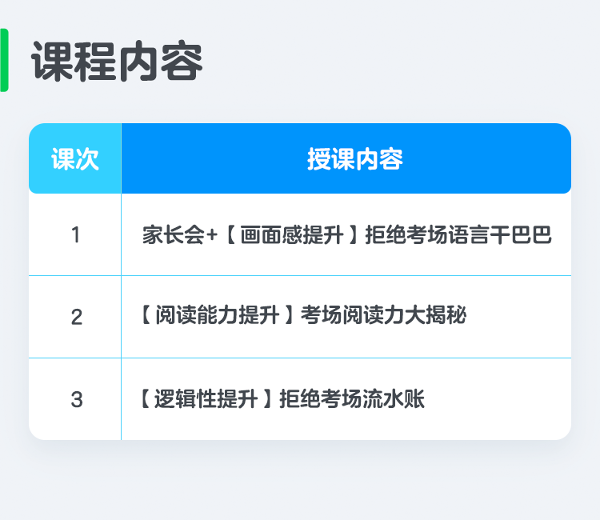Click the text 拒绝考场语言干巴巴
The image size is (600, 520).
[458, 234]
